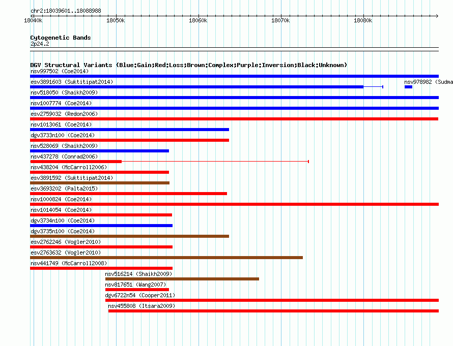
Task: Click the 18040k ruler label
Action: click(x=33, y=20)
